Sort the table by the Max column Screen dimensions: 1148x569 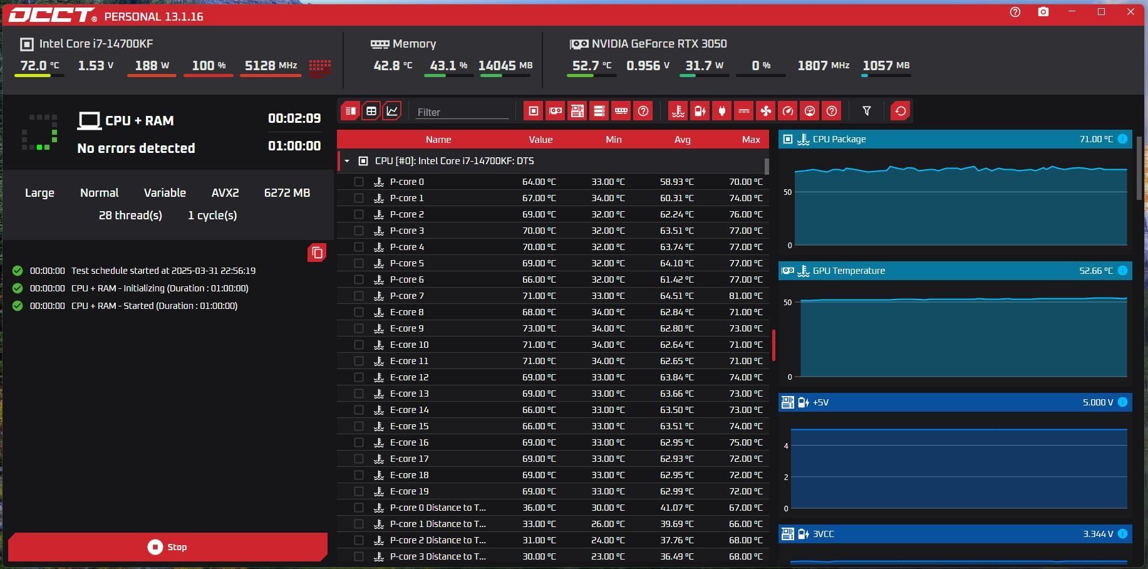[750, 140]
